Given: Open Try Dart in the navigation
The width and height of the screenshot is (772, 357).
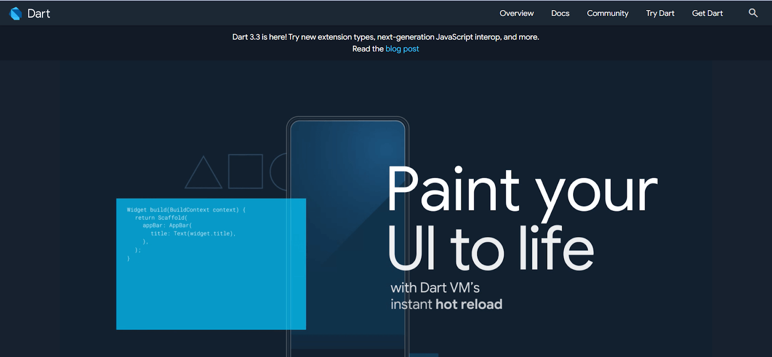Looking at the screenshot, I should coord(660,13).
